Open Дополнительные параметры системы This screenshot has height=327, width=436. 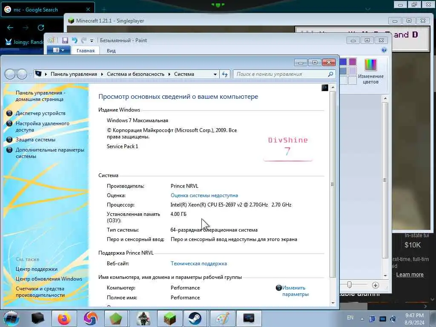coord(50,153)
